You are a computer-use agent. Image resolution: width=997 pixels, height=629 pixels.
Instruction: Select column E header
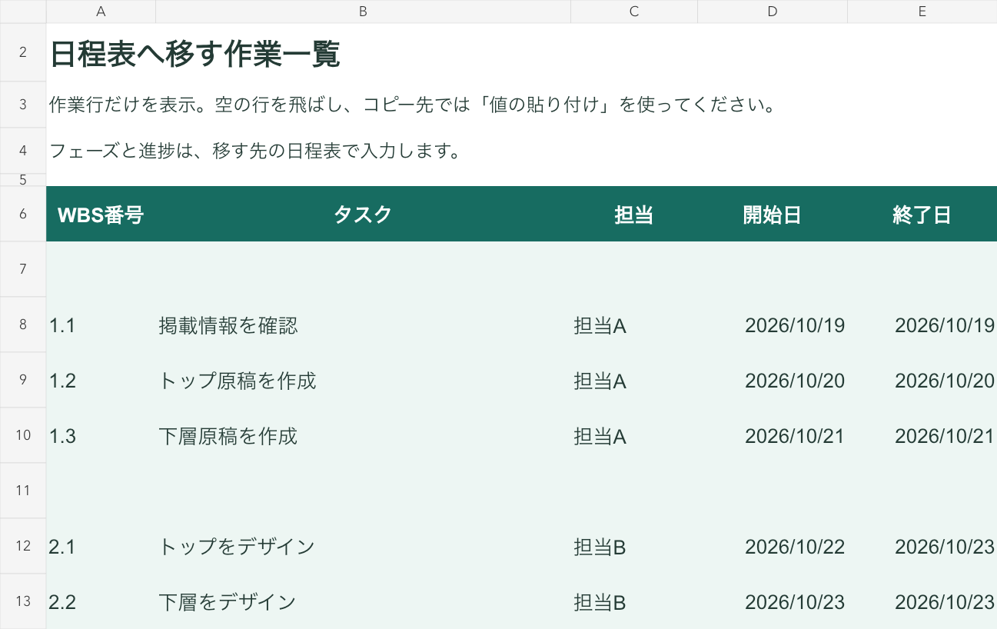click(x=922, y=12)
